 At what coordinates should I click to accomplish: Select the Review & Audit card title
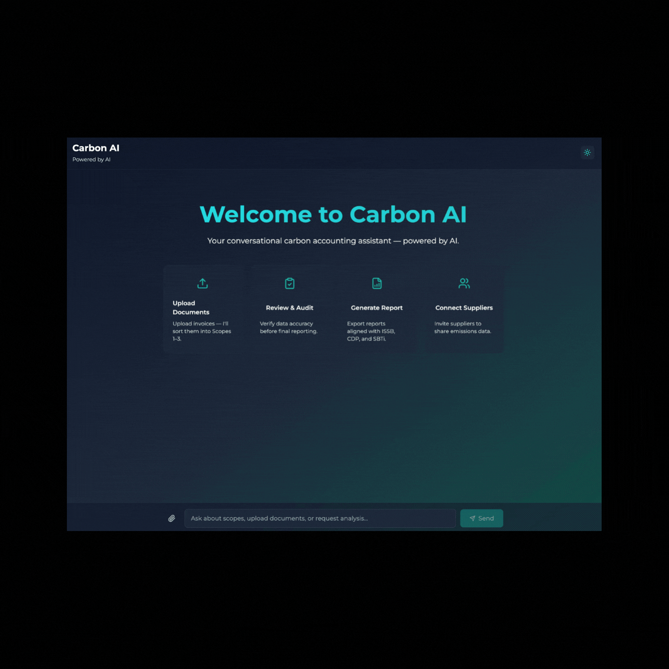[289, 308]
